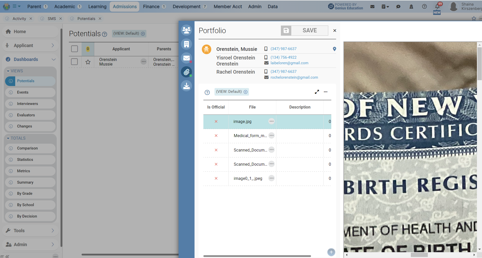Collapse the VIEWS group
The image size is (482, 258).
(x=15, y=71)
